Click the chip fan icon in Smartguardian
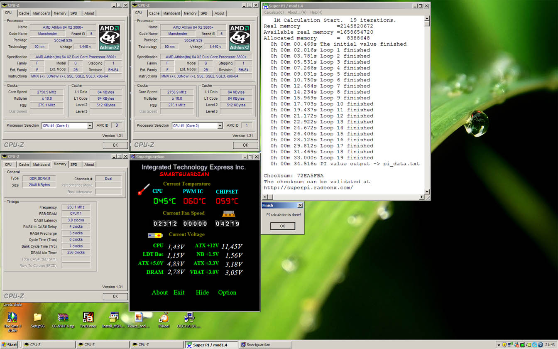The height and width of the screenshot is (349, 558). [229, 214]
